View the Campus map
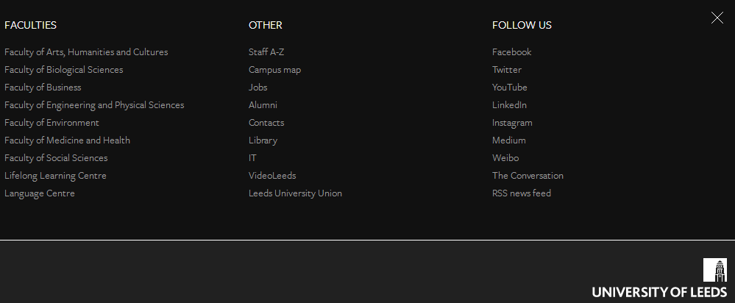Image resolution: width=735 pixels, height=303 pixels. click(274, 70)
